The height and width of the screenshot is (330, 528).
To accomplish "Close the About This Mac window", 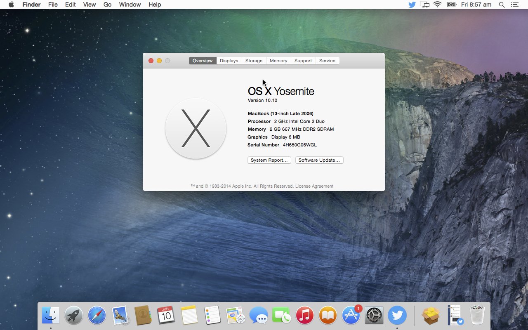I will 151,61.
